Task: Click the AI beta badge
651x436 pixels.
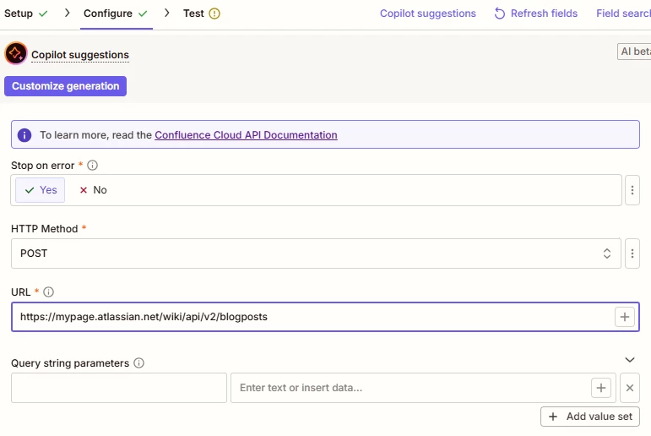Action: pos(634,52)
